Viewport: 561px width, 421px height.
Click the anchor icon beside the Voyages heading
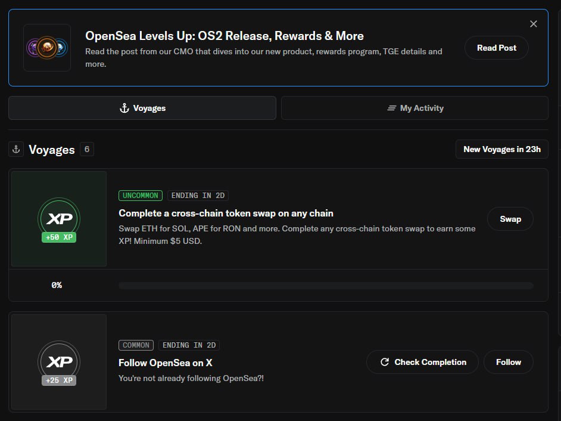[x=16, y=149]
